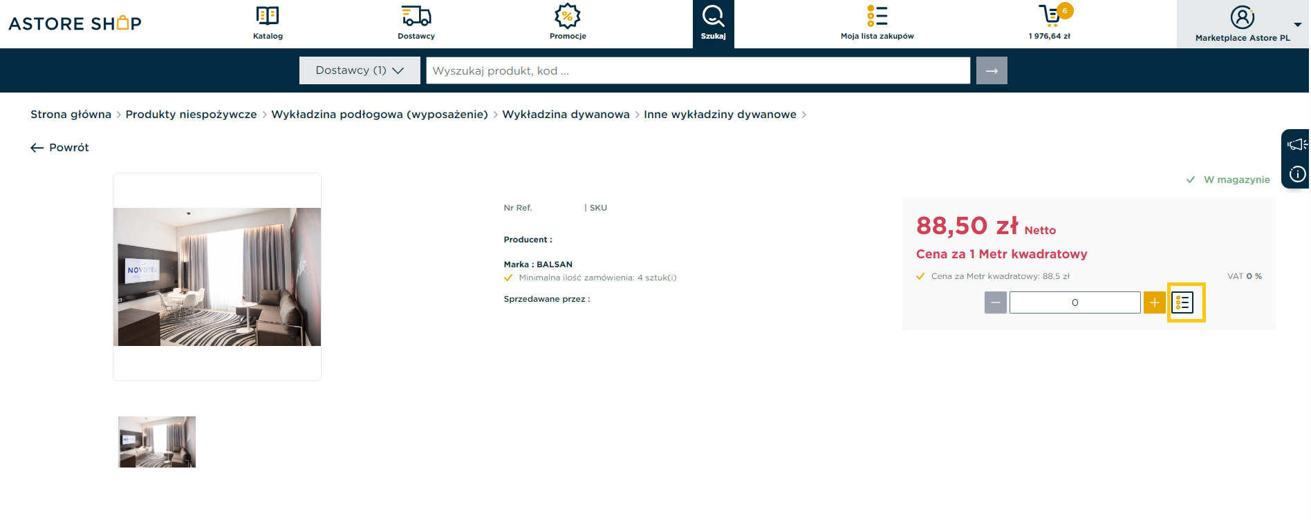Open the Katalog section
The height and width of the screenshot is (520, 1311).
click(268, 23)
